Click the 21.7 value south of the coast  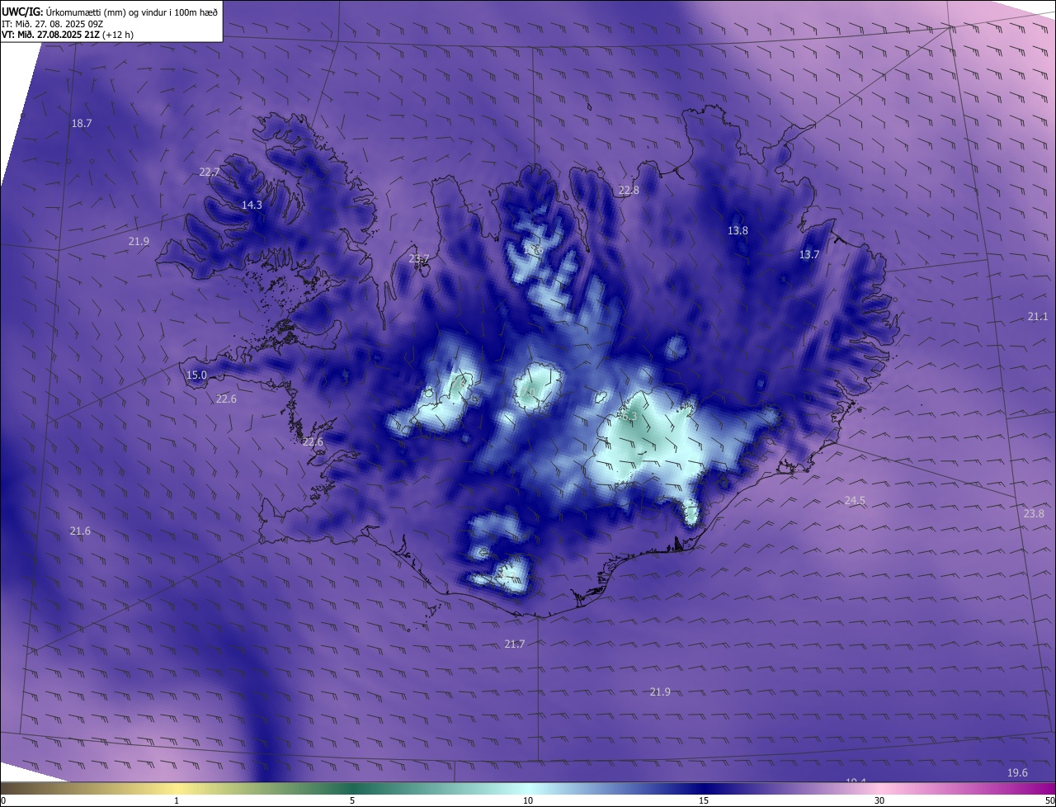click(514, 644)
